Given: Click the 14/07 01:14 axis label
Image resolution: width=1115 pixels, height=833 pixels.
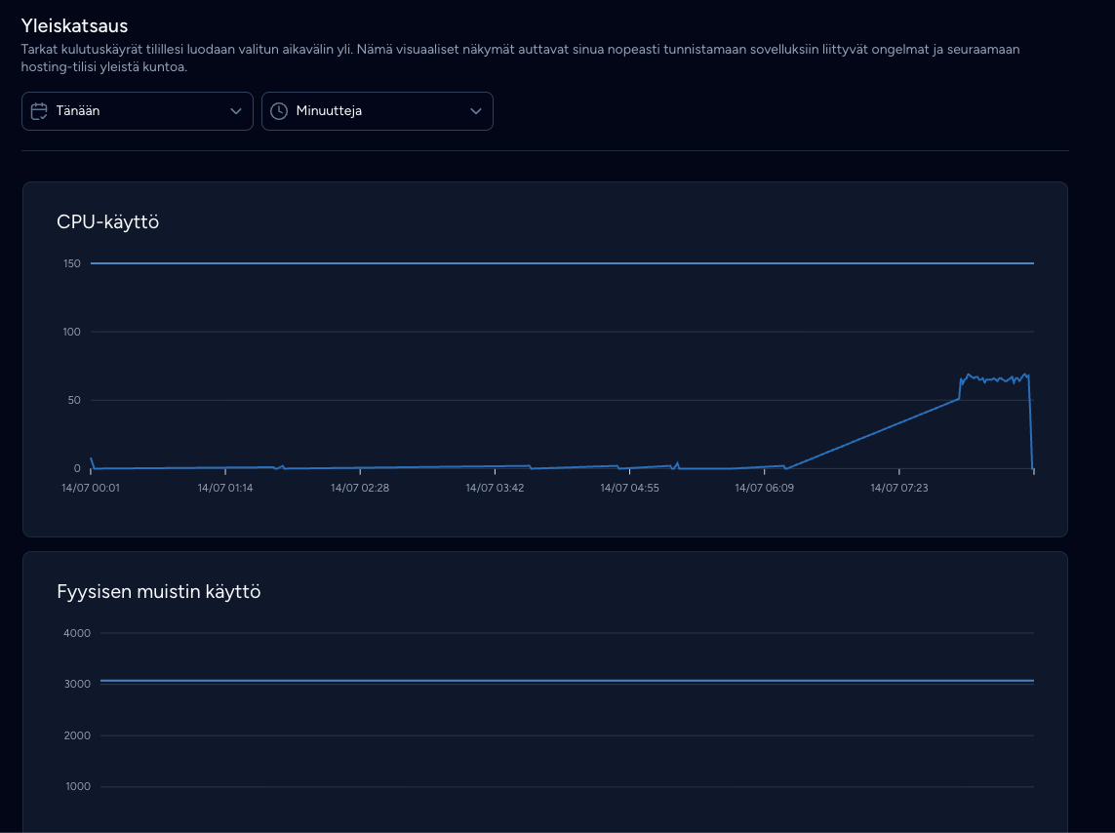Looking at the screenshot, I should click(x=225, y=488).
